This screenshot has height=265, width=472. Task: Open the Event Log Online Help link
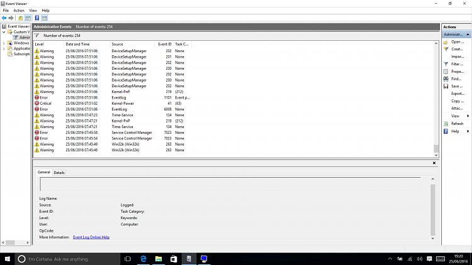pos(91,237)
